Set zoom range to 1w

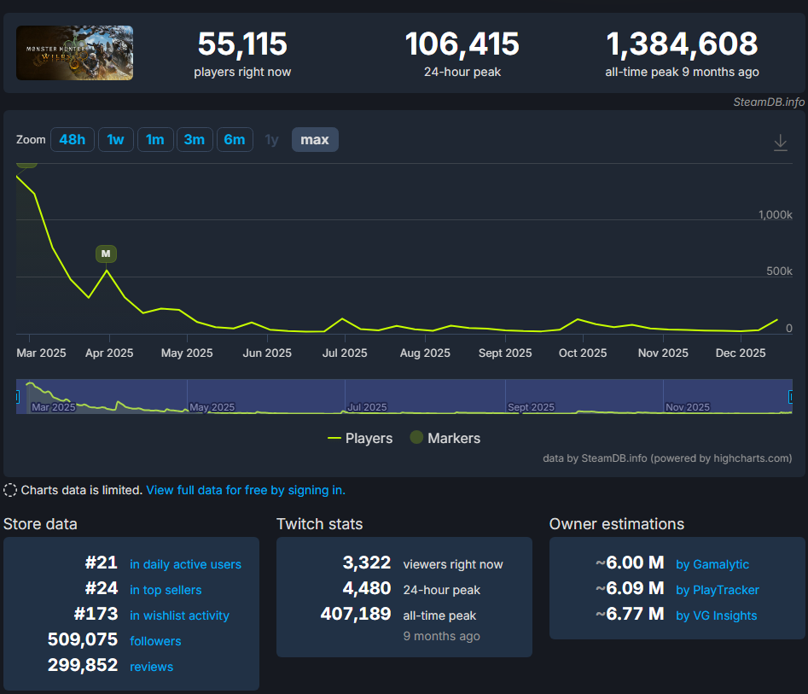click(x=116, y=139)
